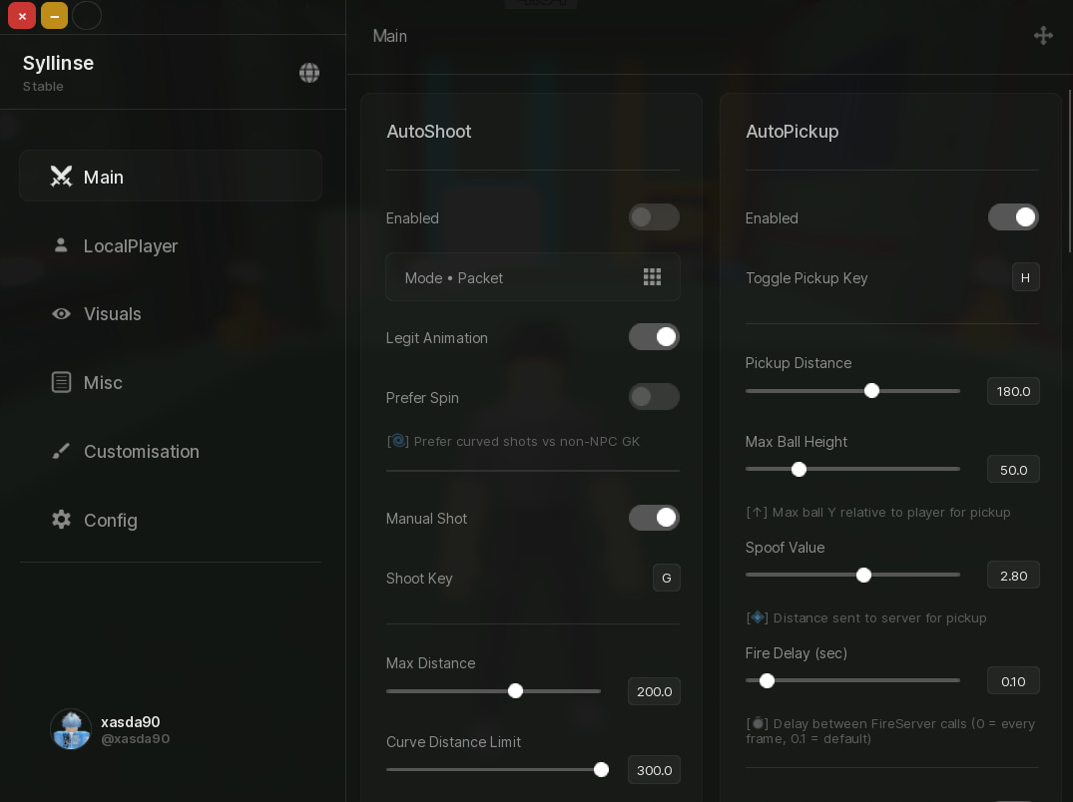Click the grid icon in Mode selector
1073x802 pixels.
pos(652,277)
